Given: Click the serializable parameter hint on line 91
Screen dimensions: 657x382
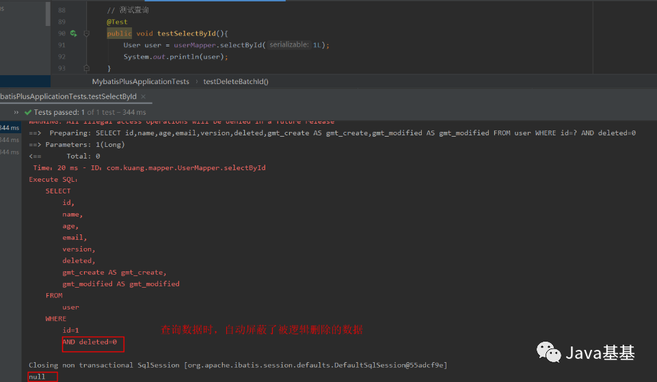Looking at the screenshot, I should 287,45.
